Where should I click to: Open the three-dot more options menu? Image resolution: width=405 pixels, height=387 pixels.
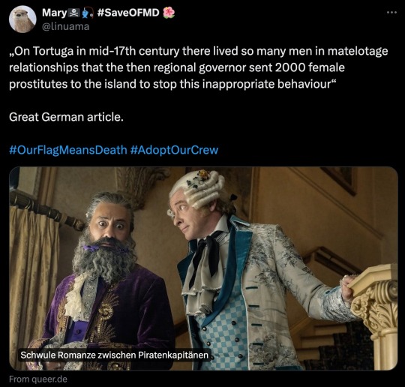[391, 13]
